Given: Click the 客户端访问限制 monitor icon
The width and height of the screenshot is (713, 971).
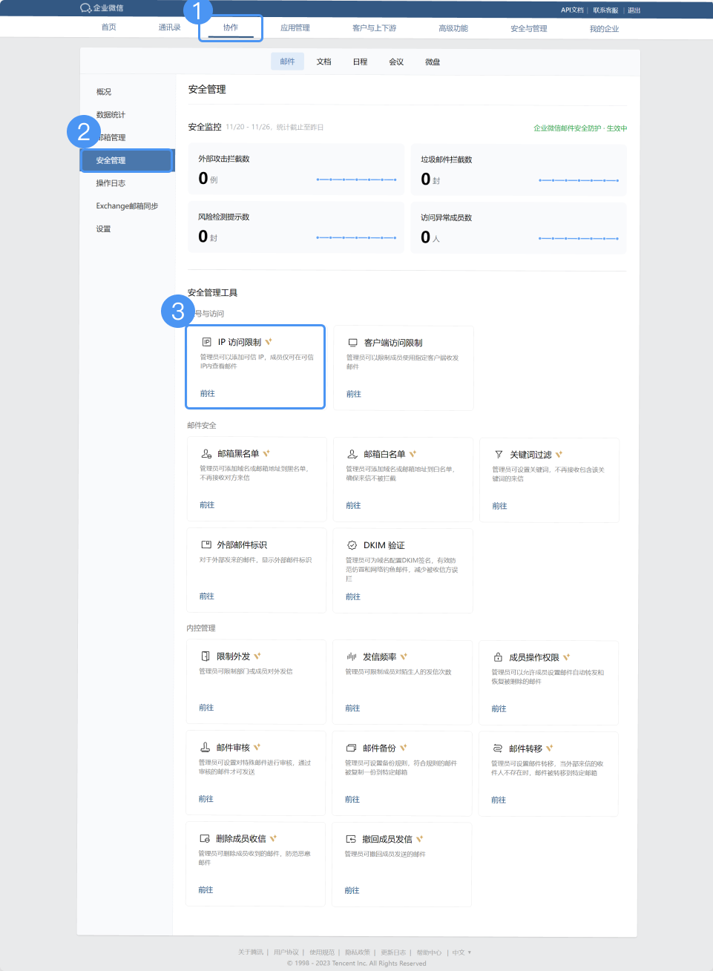Looking at the screenshot, I should [x=353, y=343].
